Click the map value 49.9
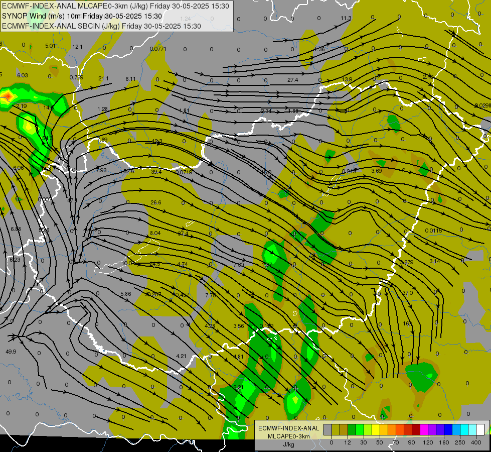This screenshot has height=452, width=491. click(x=11, y=352)
